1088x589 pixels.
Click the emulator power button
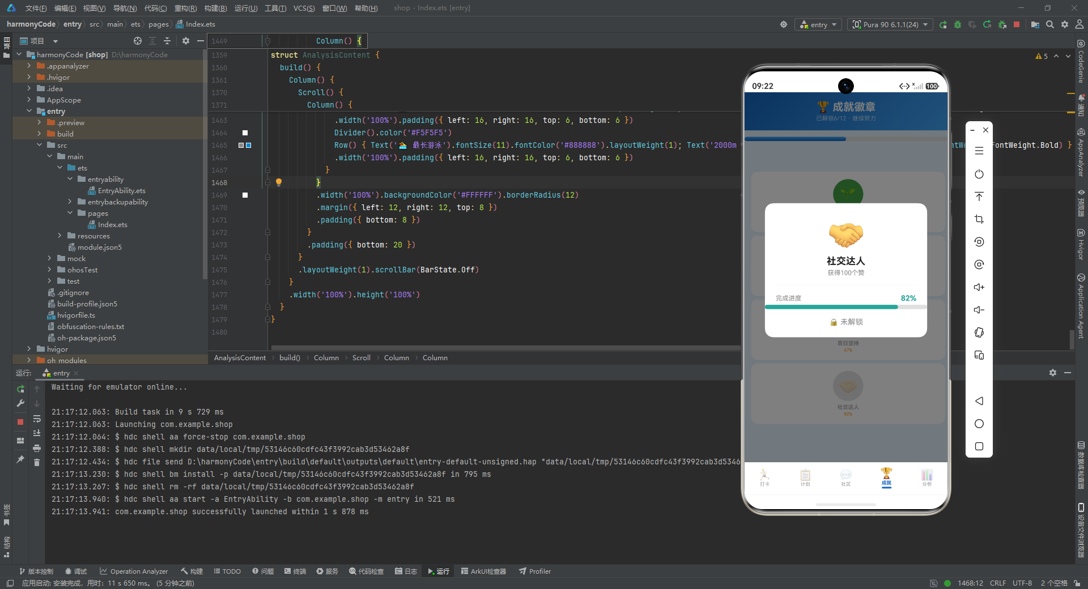(979, 174)
